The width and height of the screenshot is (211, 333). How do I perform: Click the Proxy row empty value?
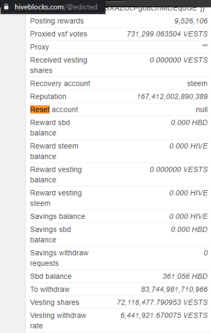[205, 46]
